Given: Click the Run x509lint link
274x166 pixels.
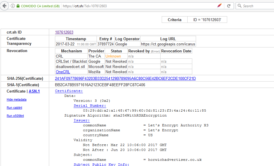Looking at the screenshot, I should click(x=15, y=116).
